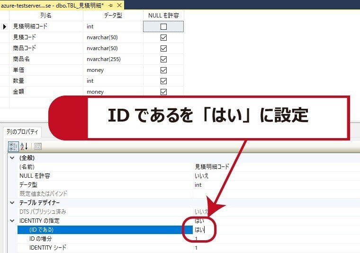Toggle the NULL を許容 checkbox for 見積明細コード
The width and height of the screenshot is (360, 253).
click(x=163, y=26)
